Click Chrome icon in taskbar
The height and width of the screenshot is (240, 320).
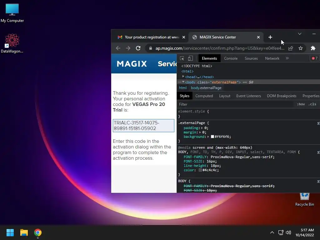[x=38, y=232]
